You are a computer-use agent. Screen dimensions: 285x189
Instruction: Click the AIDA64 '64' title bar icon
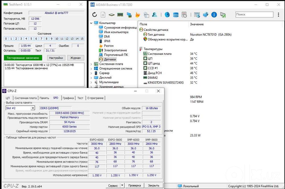point(93,5)
